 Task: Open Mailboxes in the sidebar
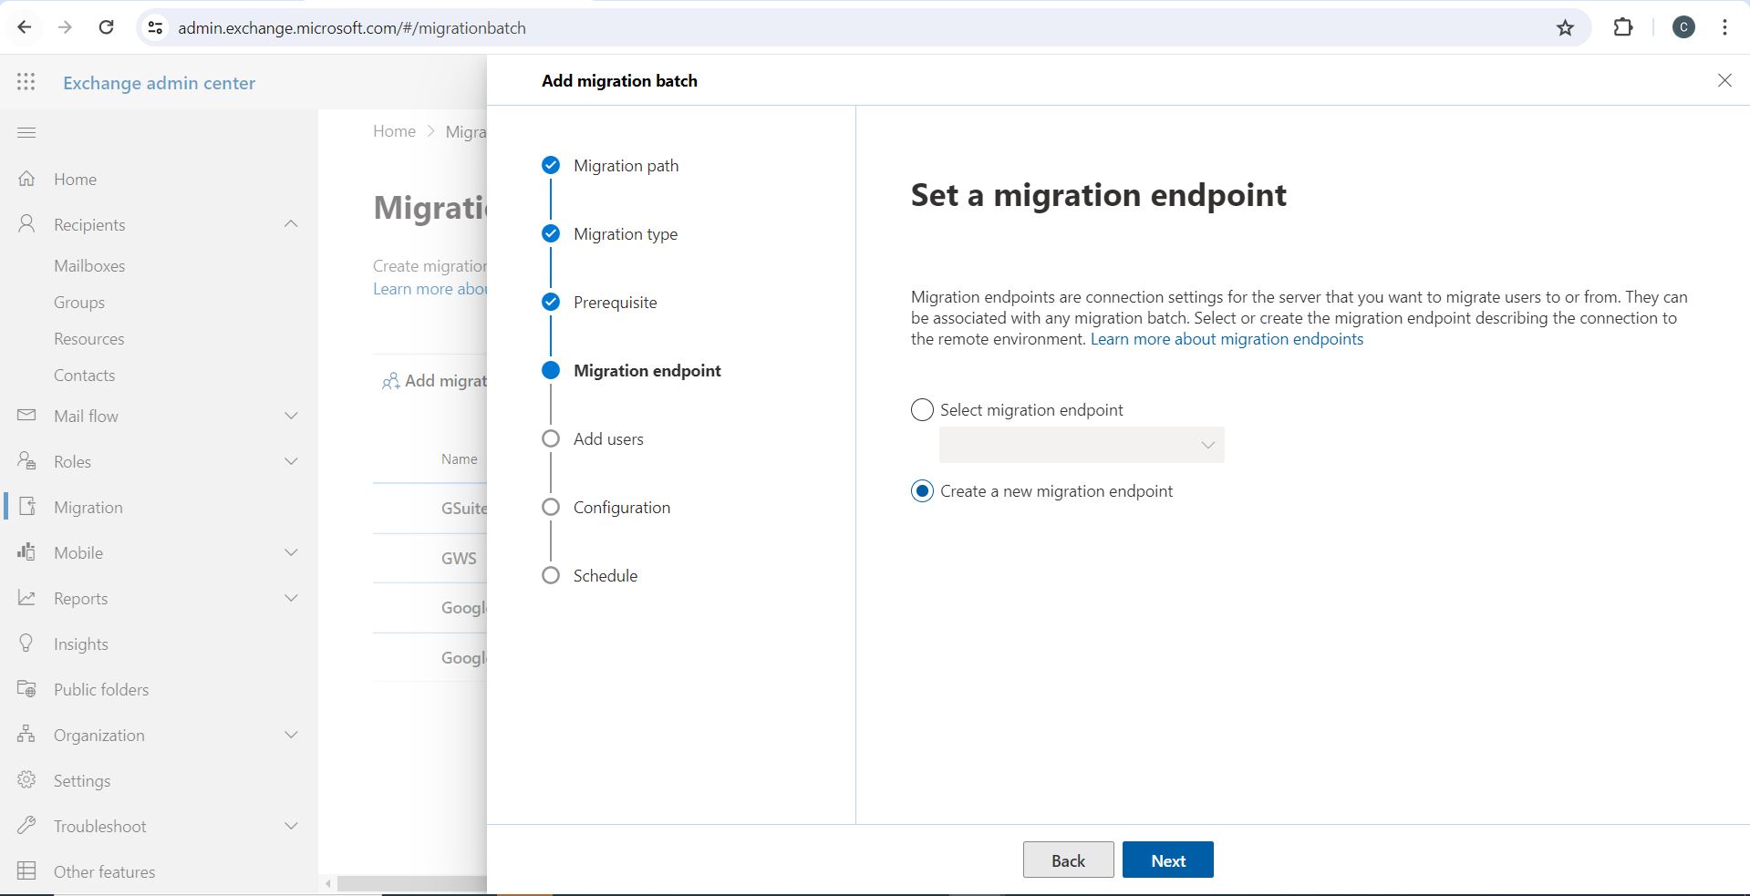[89, 266]
